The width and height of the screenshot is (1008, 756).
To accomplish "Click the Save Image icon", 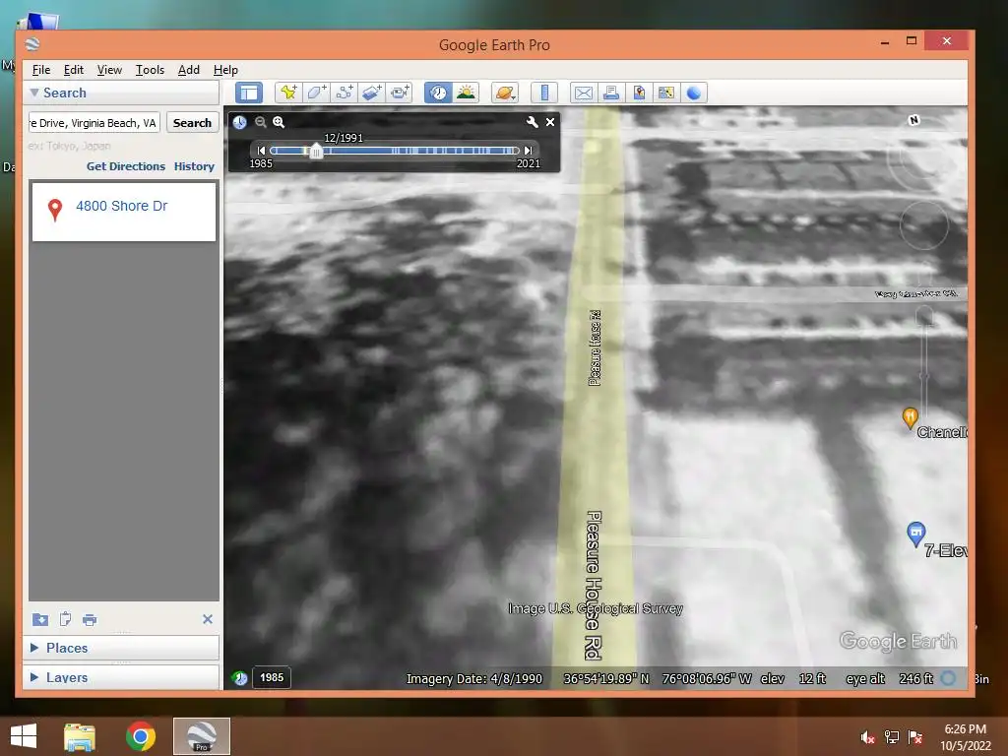I will pyautogui.click(x=638, y=93).
